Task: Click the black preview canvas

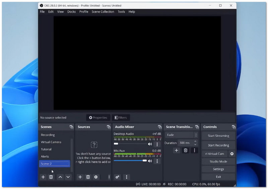Action: (x=137, y=63)
